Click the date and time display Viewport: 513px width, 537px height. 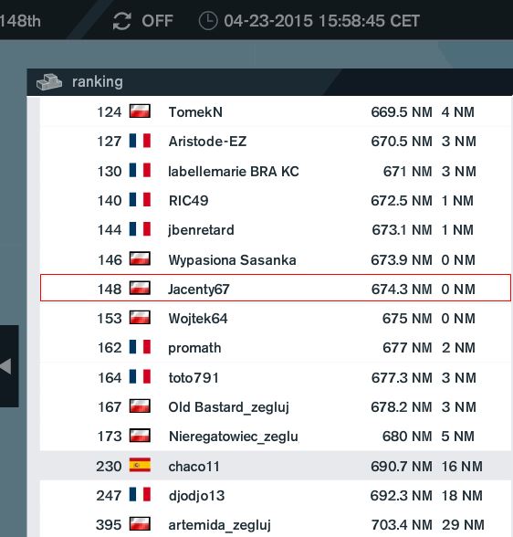[x=321, y=21]
